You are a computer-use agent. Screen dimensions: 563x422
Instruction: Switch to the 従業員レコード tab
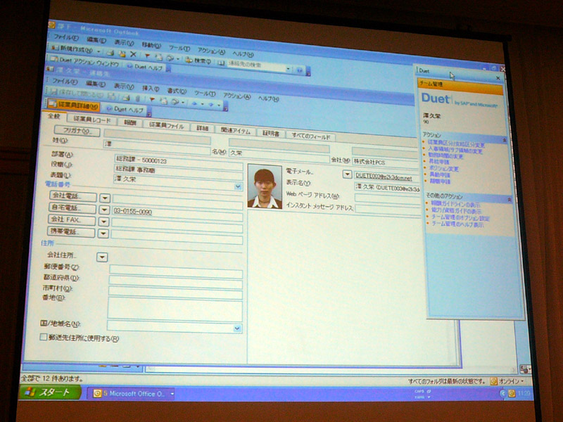(92, 120)
